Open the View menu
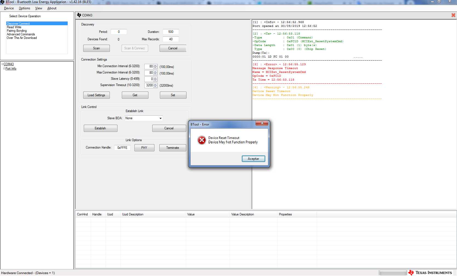 pos(38,8)
